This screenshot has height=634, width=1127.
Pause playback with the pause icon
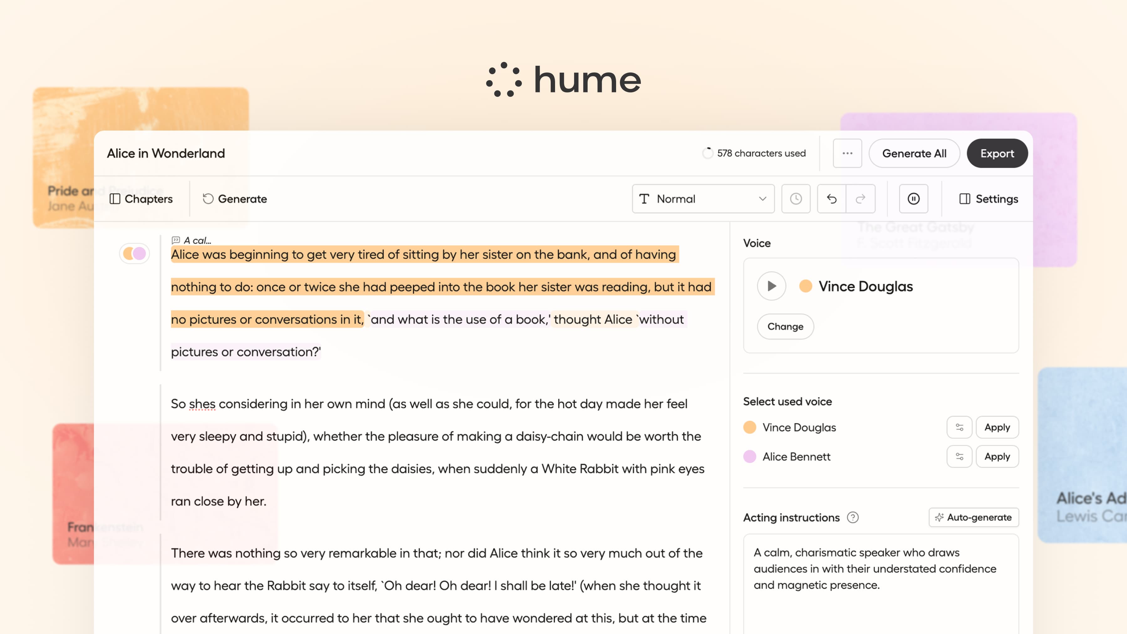(913, 198)
